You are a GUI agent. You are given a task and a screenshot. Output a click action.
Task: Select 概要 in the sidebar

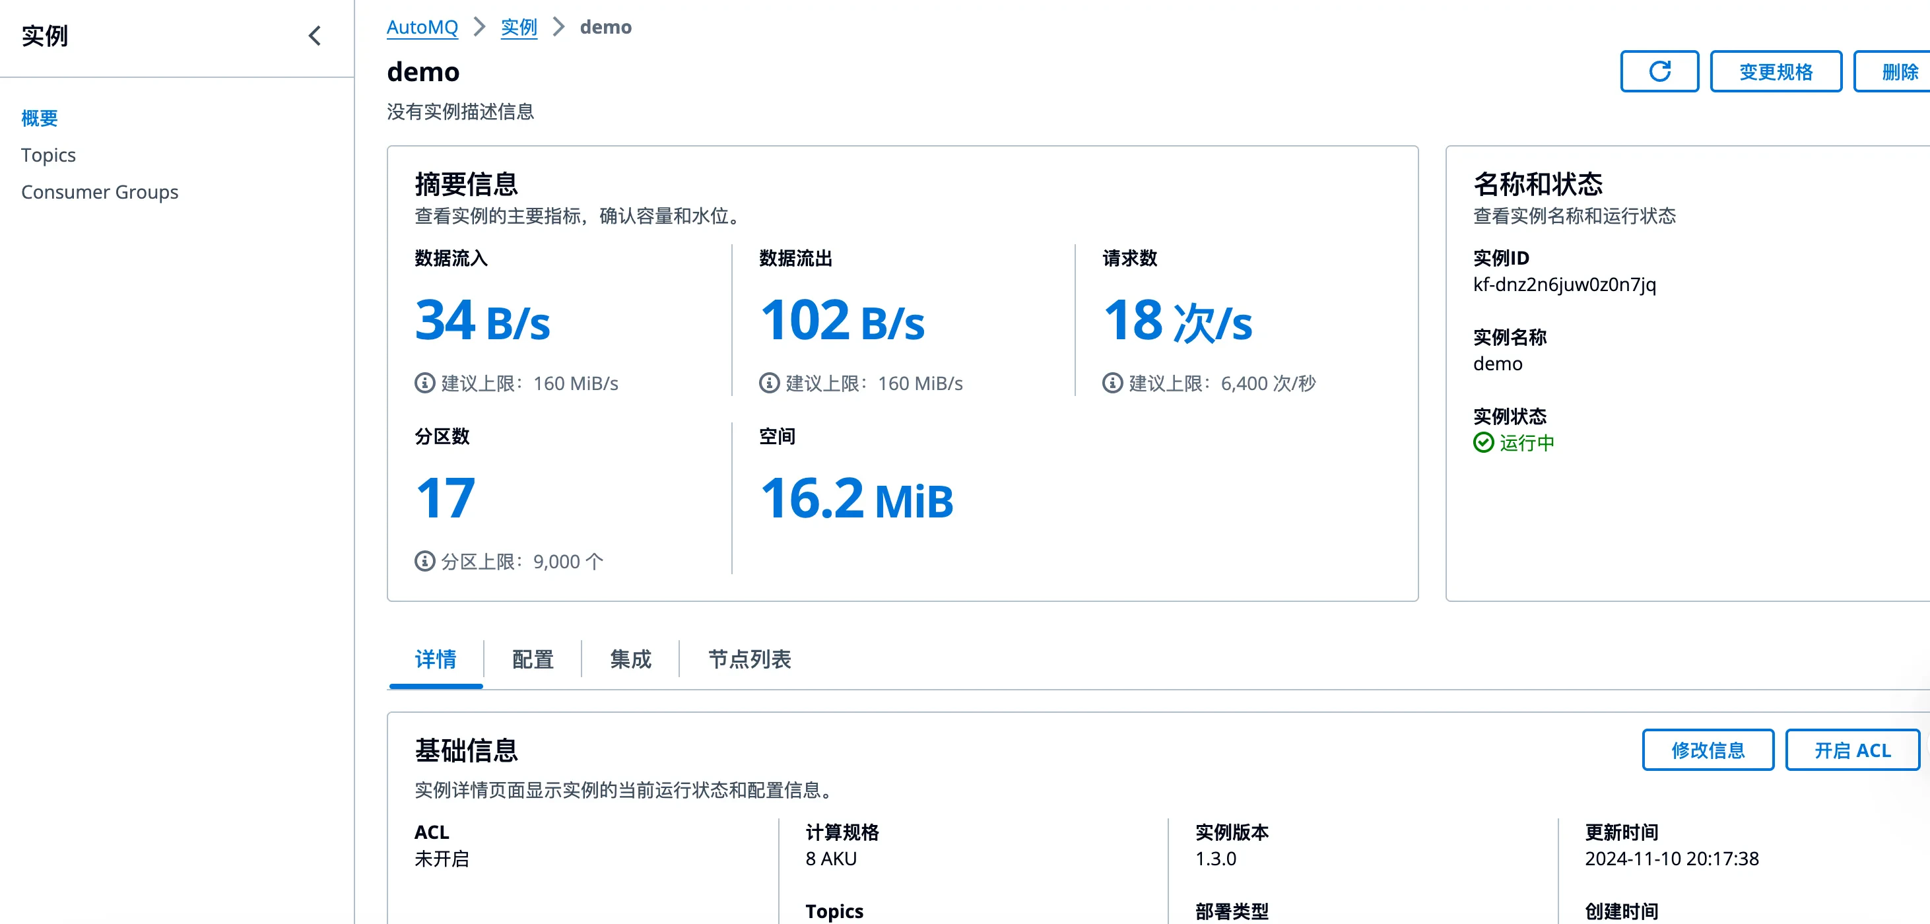click(x=39, y=117)
